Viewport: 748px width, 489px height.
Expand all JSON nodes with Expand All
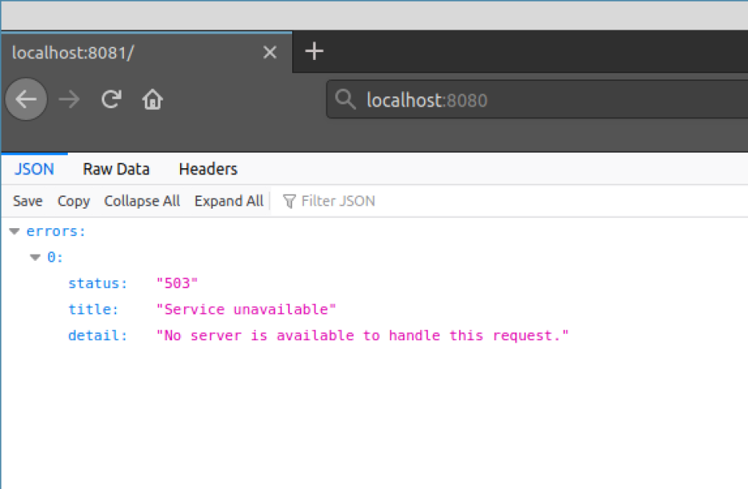pyautogui.click(x=228, y=201)
